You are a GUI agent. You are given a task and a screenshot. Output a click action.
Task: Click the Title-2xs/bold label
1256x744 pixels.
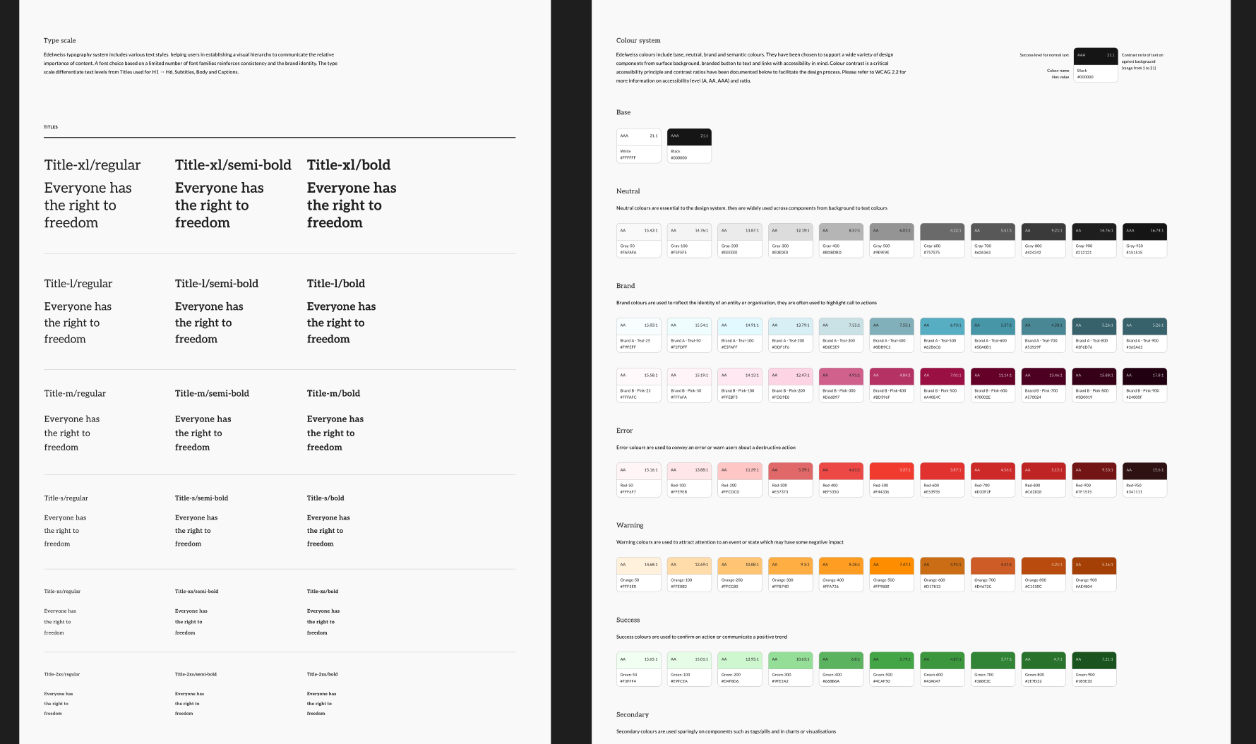322,674
